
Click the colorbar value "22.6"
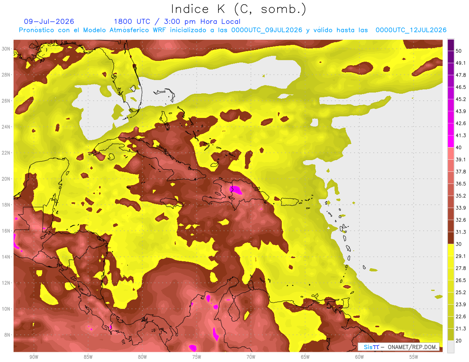pos(461,317)
